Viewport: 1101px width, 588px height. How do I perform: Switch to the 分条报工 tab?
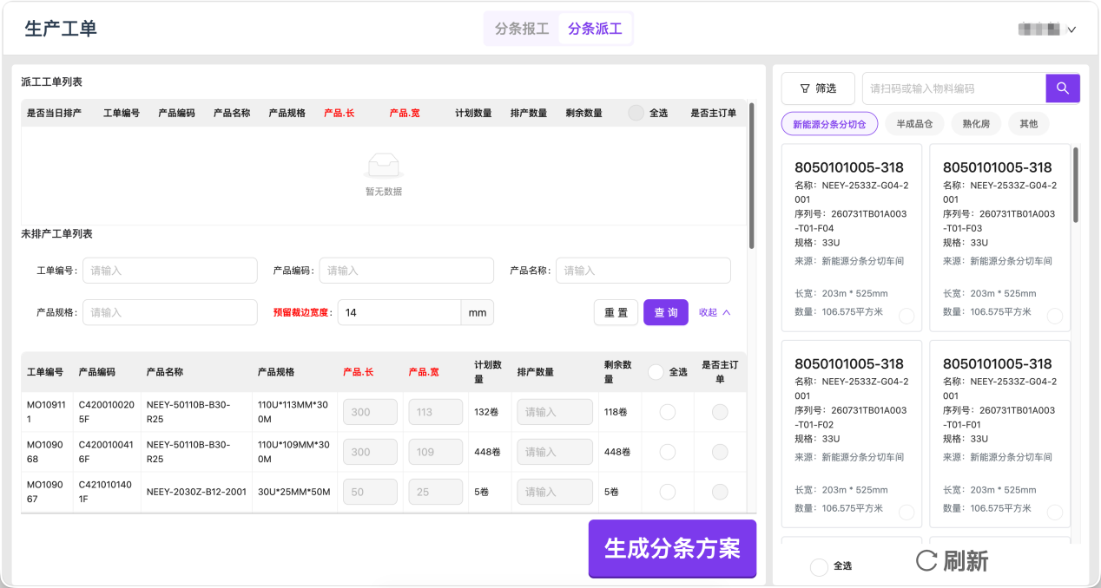(522, 29)
